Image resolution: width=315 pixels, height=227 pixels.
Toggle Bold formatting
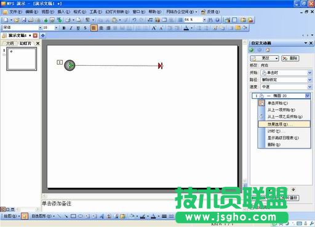point(64,28)
